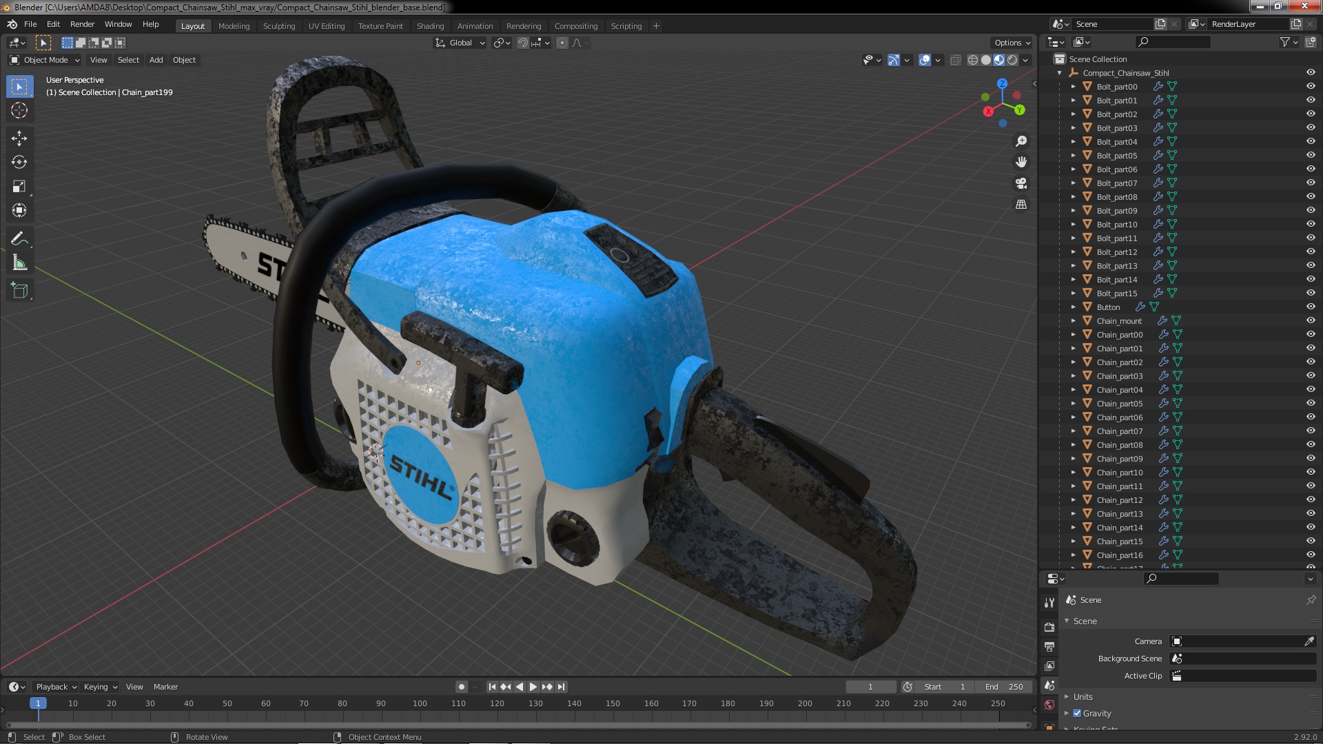The height and width of the screenshot is (744, 1323).
Task: Choose the Annotate tool
Action: pyautogui.click(x=19, y=239)
